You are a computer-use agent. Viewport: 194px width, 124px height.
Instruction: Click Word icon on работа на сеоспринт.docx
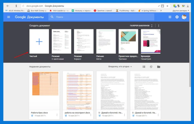pos(66,116)
